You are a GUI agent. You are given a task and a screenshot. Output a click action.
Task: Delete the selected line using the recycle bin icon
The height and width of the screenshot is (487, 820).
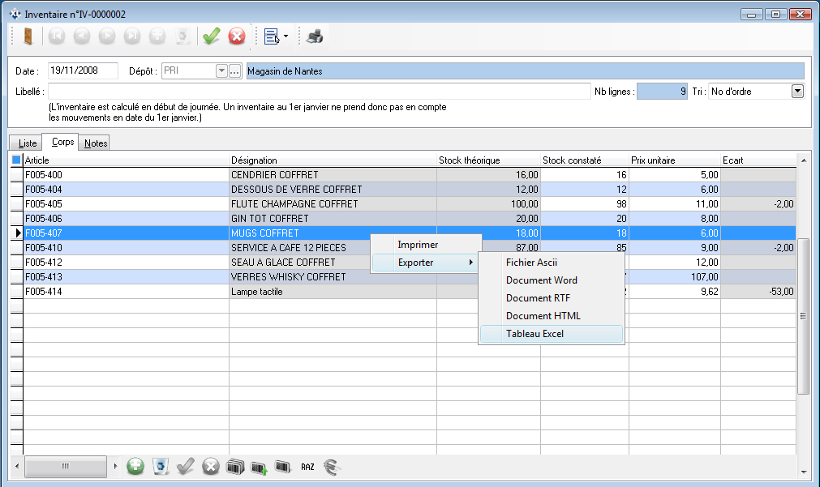click(160, 467)
